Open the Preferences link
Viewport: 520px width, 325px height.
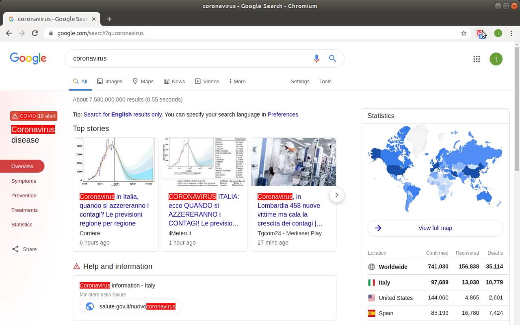[283, 115]
